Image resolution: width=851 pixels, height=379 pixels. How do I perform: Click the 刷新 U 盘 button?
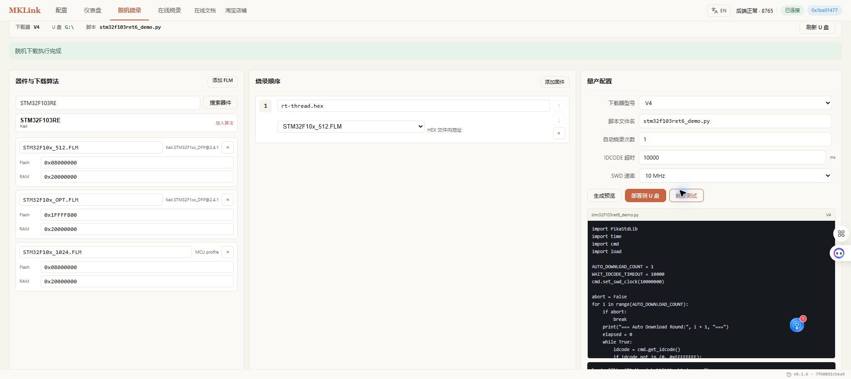[x=817, y=27]
